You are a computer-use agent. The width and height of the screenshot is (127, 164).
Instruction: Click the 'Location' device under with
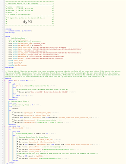coord(15,109)
